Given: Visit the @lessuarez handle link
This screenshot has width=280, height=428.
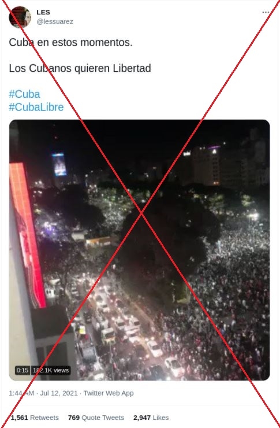Looking at the screenshot, I should (55, 21).
